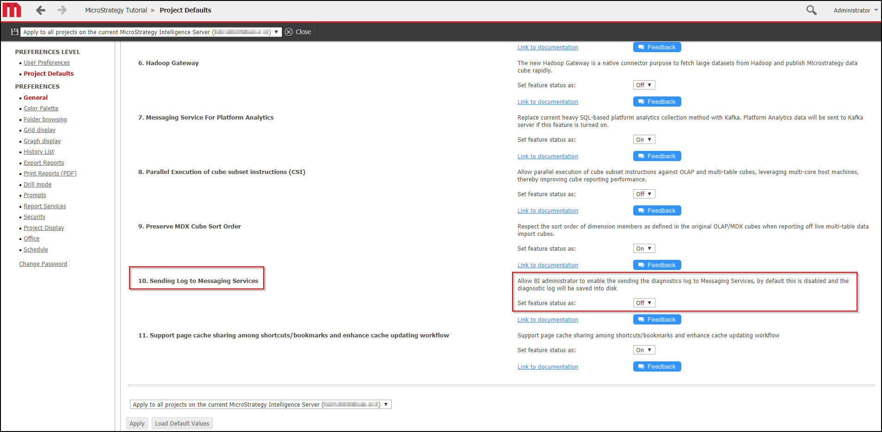Open Sending Log to Messaging Services status dropdown
The width and height of the screenshot is (882, 432).
click(644, 303)
